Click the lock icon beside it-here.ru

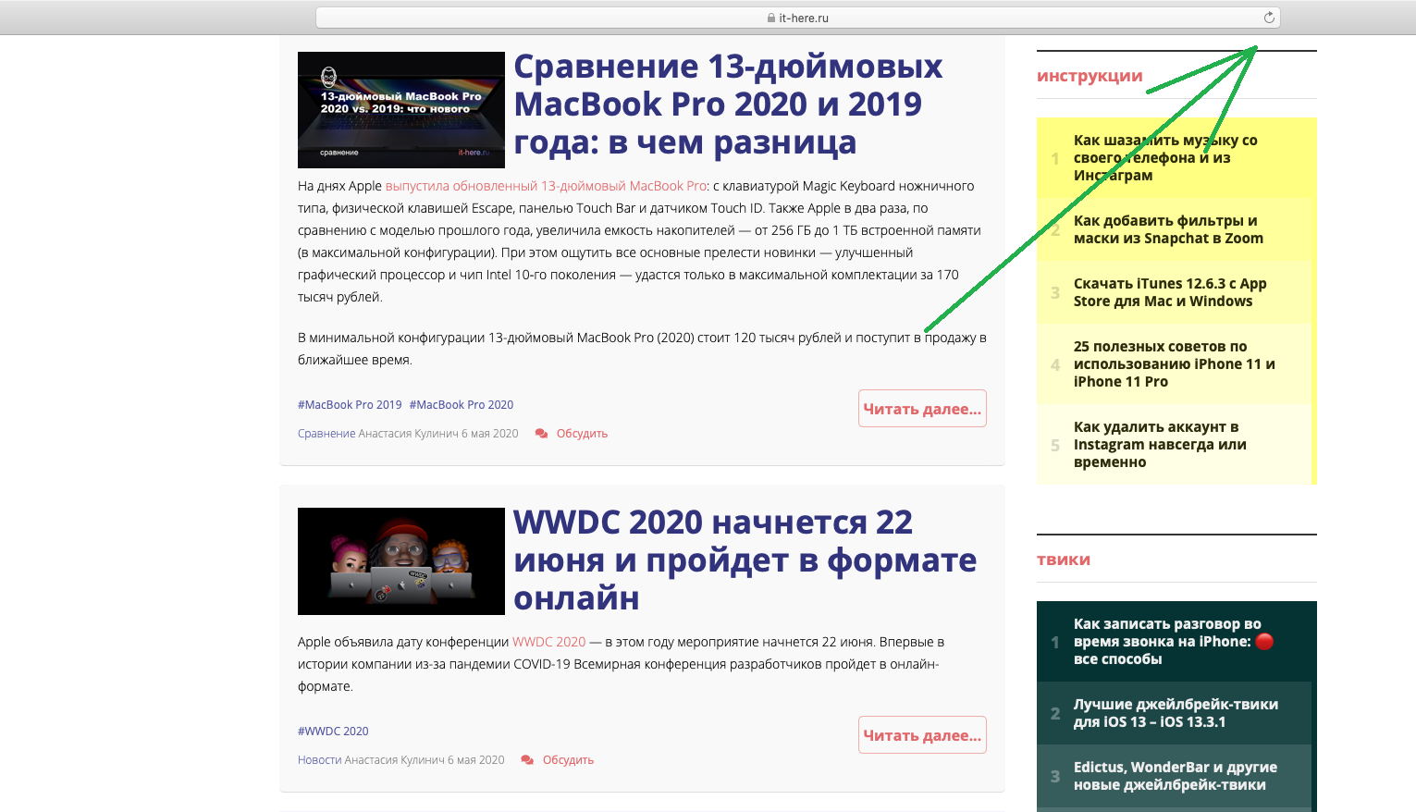771,18
